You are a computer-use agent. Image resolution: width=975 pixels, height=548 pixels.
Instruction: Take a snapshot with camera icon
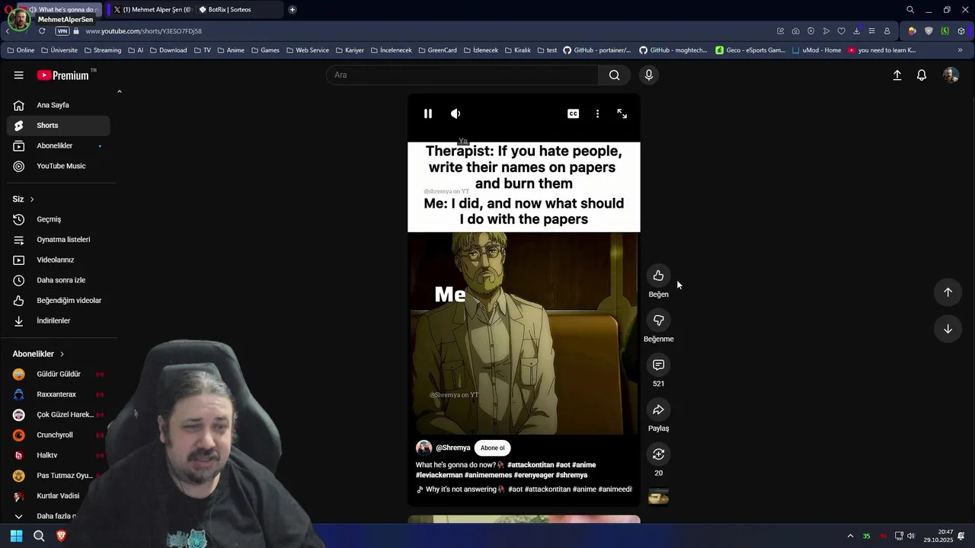click(796, 31)
